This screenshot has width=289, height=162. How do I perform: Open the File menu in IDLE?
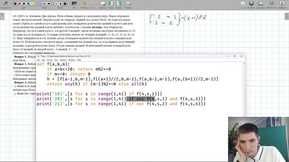tap(38, 60)
